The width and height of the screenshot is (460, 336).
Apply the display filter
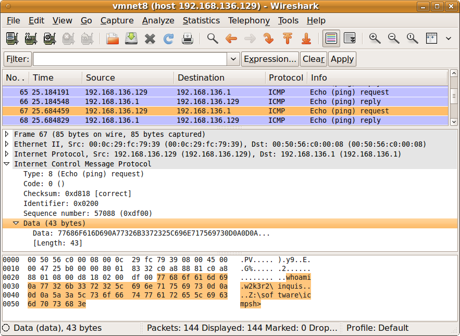pos(342,59)
